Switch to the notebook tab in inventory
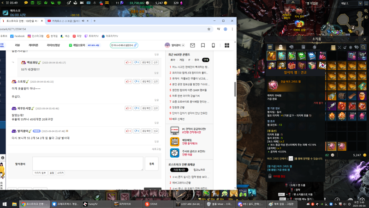This screenshot has width=369, height=208. point(303,47)
